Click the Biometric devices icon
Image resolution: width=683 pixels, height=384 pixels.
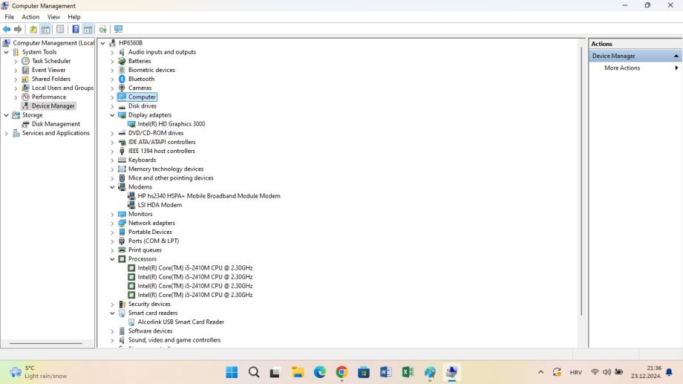tap(122, 70)
